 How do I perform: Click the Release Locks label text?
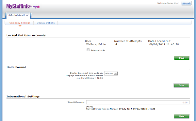[98, 50]
